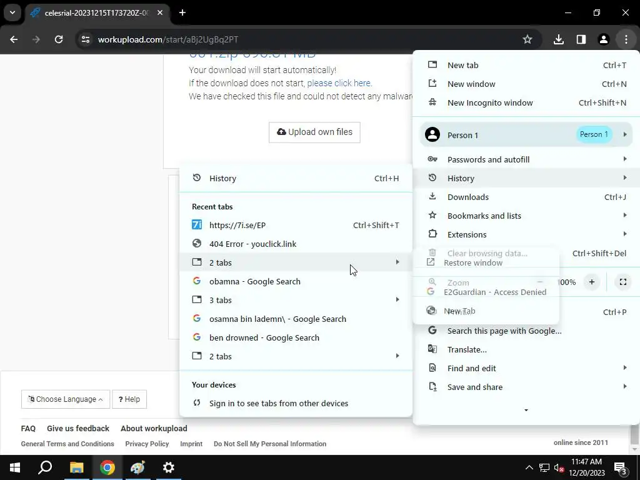Expand the Person 1 profile submenu

point(526,135)
